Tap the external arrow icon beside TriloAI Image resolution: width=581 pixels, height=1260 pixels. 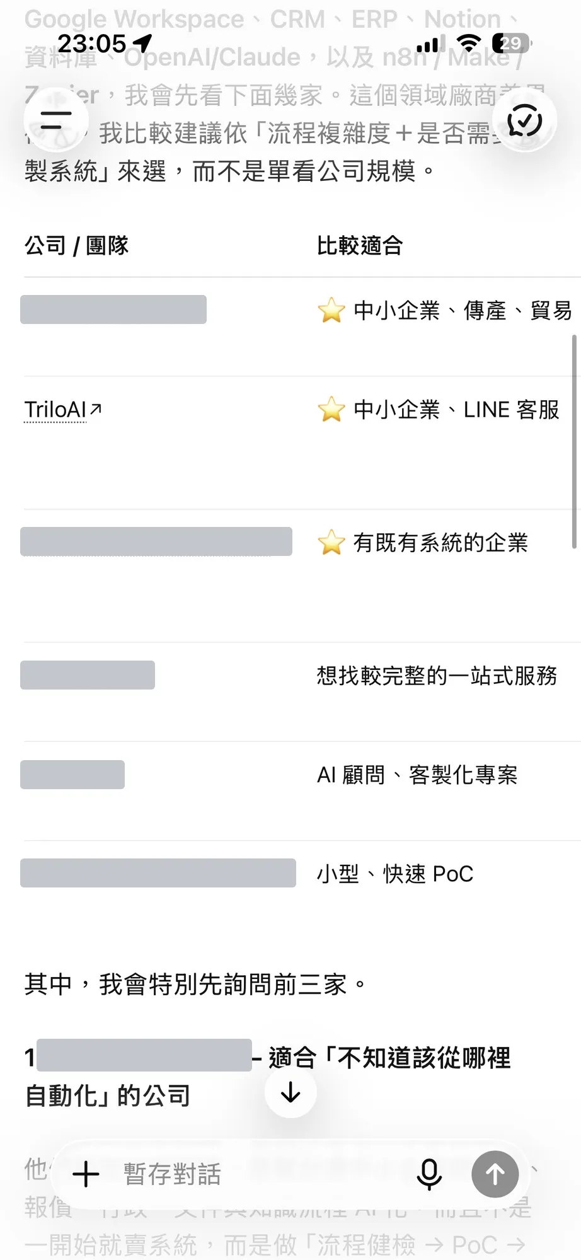click(96, 409)
